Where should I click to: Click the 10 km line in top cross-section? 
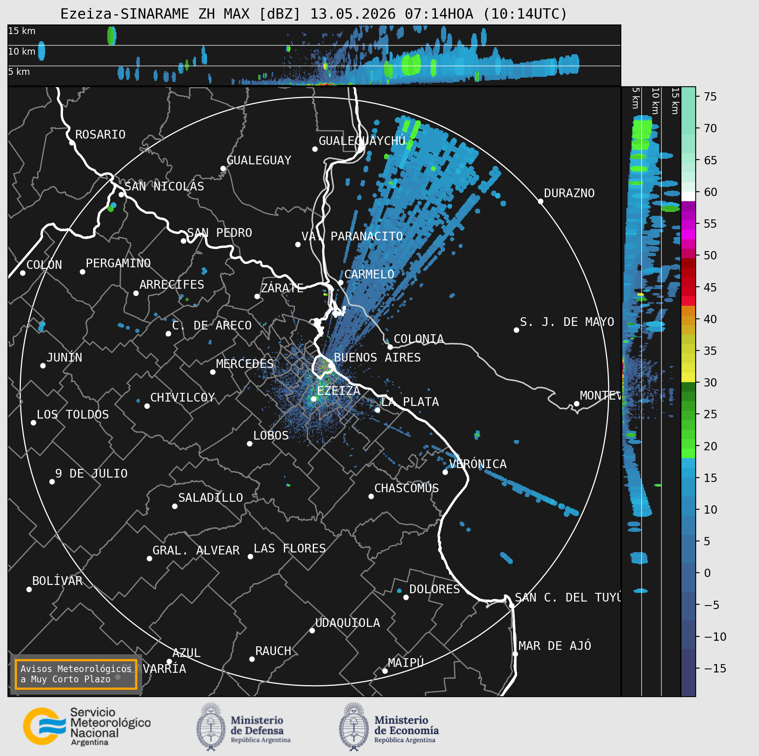coord(314,46)
